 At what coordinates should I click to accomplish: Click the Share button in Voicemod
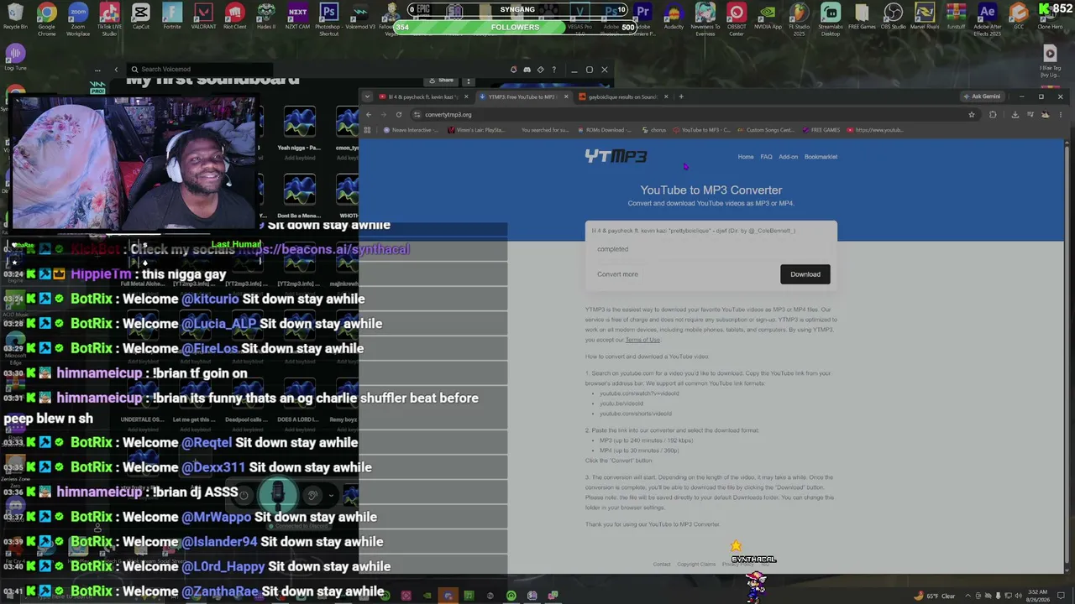pos(441,81)
